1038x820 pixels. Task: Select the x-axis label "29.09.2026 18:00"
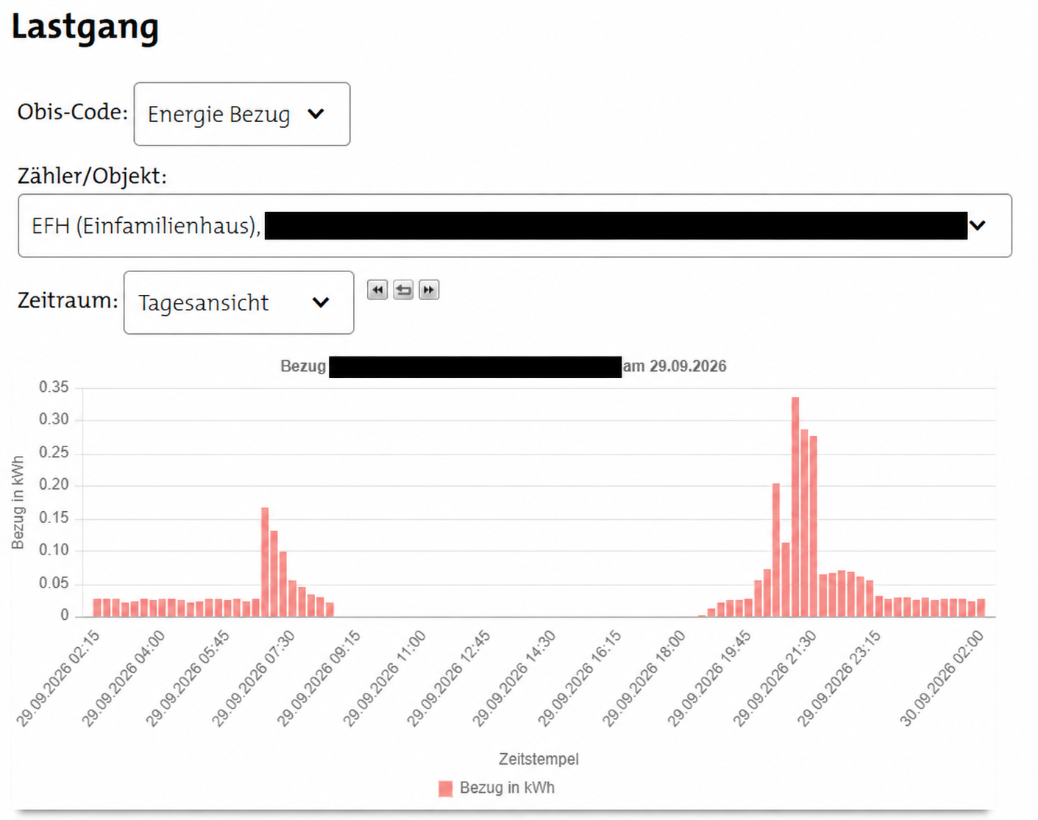click(644, 678)
